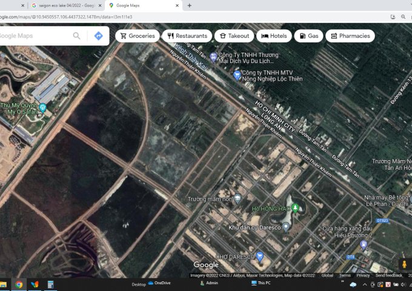The height and width of the screenshot is (291, 412).
Task: Click the colorful app icon beside Chrome in taskbar
Action: point(35,284)
